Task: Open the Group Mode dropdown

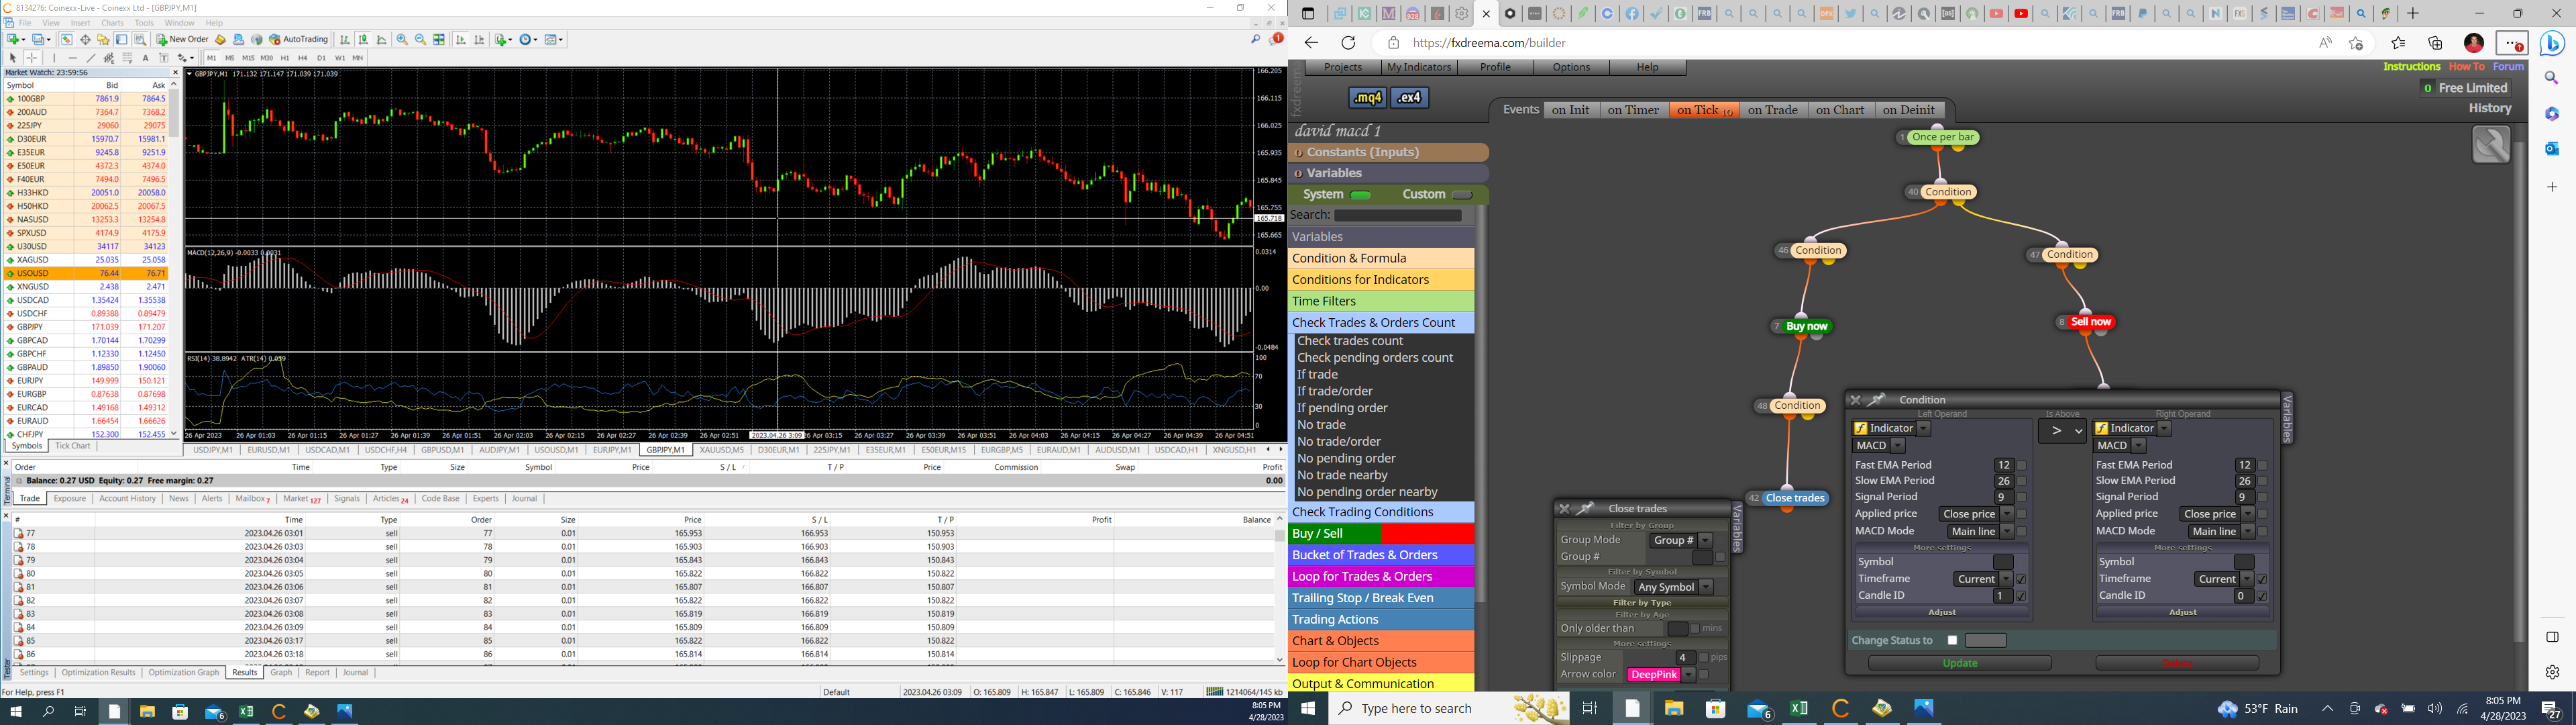Action: [x=1682, y=541]
